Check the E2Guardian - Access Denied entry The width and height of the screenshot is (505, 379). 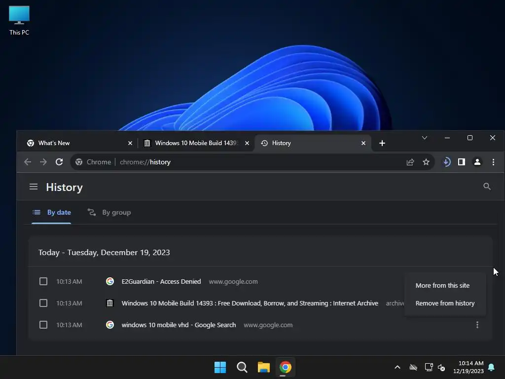43,281
